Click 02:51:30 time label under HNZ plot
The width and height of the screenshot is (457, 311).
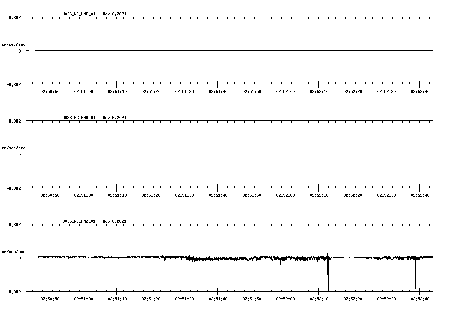[184, 299]
